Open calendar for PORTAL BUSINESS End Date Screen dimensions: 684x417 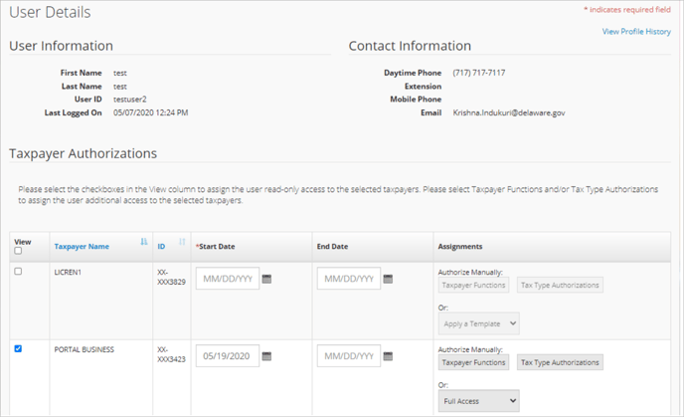pyautogui.click(x=388, y=356)
